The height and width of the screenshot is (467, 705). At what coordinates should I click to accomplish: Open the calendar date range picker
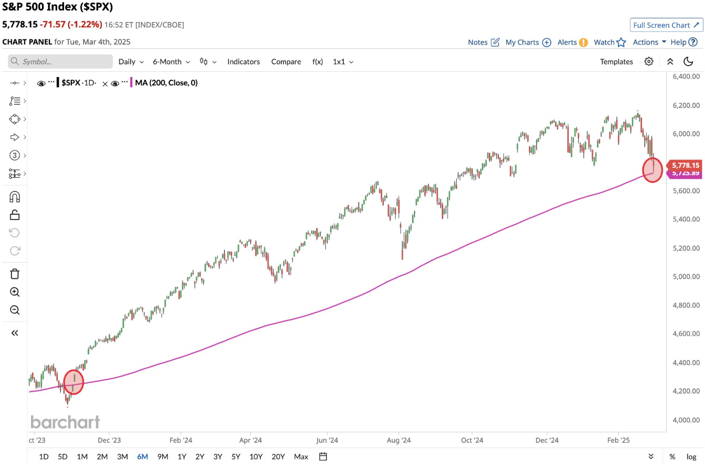[x=323, y=456]
